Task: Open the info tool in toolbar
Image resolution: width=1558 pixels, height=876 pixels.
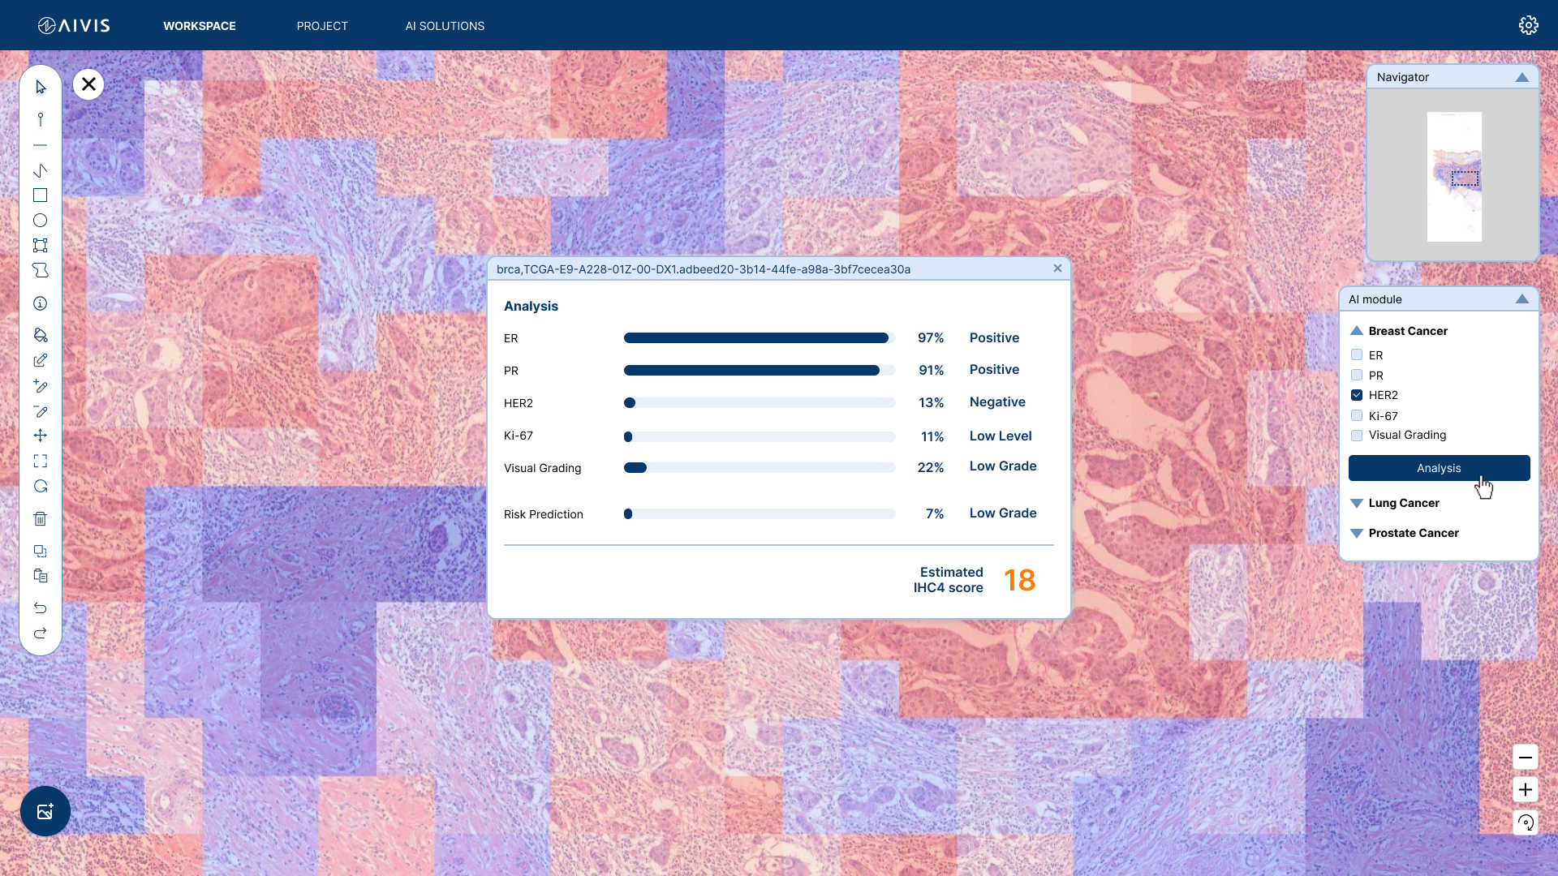Action: click(x=40, y=303)
